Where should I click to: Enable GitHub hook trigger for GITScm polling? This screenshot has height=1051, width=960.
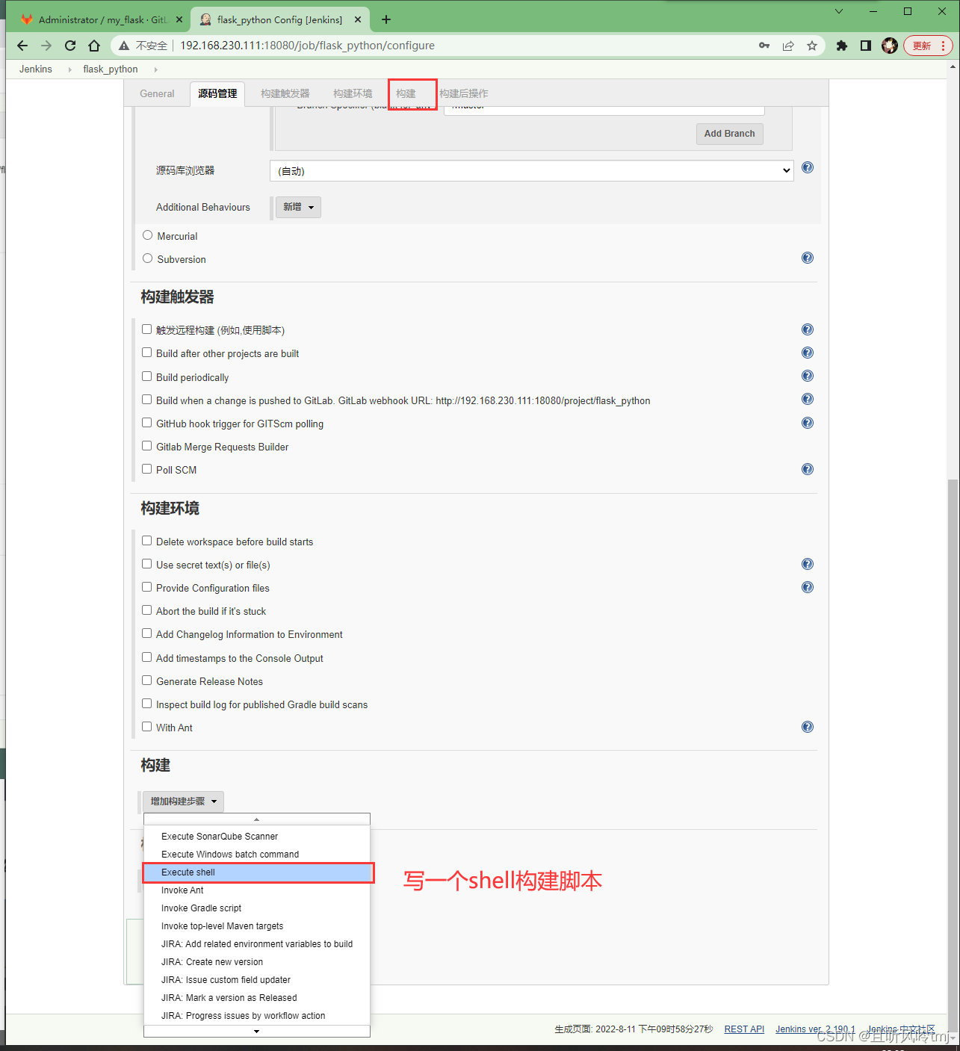pyautogui.click(x=146, y=423)
